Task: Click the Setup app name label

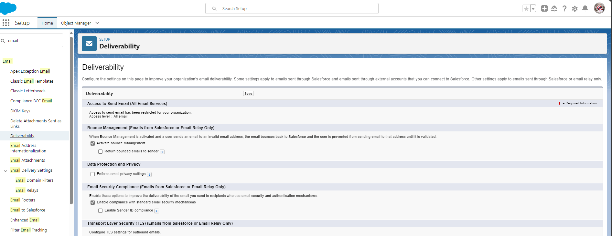Action: pos(22,23)
